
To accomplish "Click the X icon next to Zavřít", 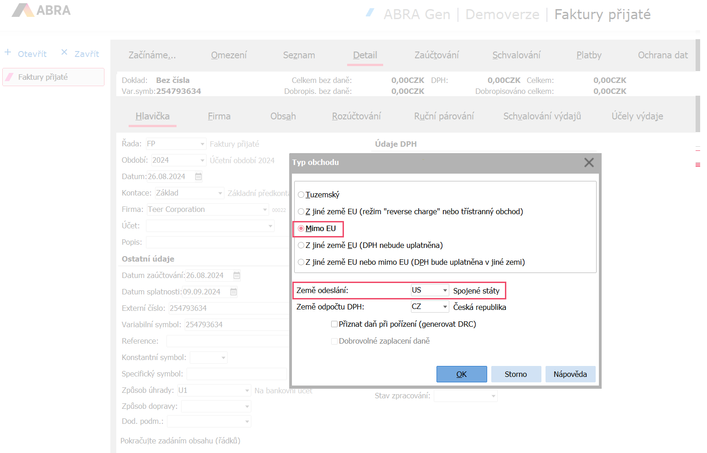I will point(64,52).
